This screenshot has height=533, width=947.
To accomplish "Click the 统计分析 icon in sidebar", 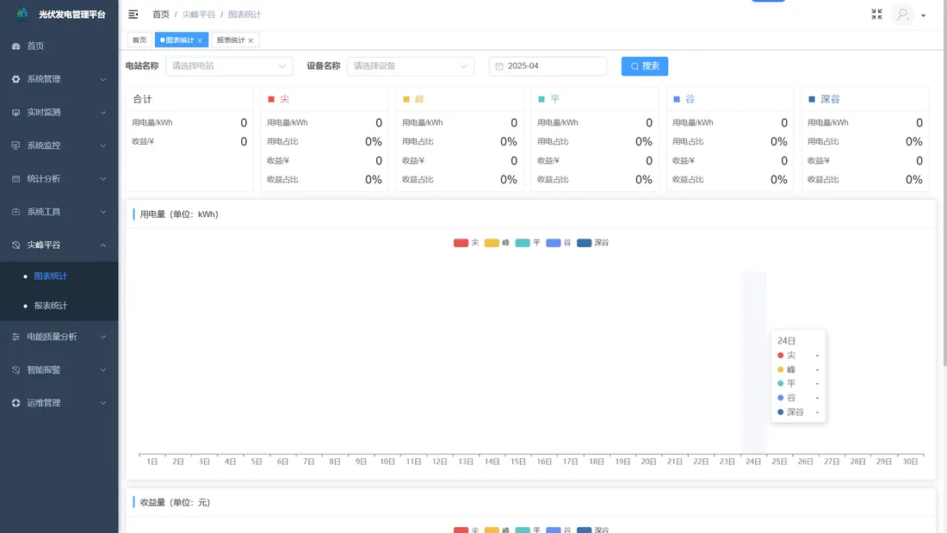I will tap(15, 179).
